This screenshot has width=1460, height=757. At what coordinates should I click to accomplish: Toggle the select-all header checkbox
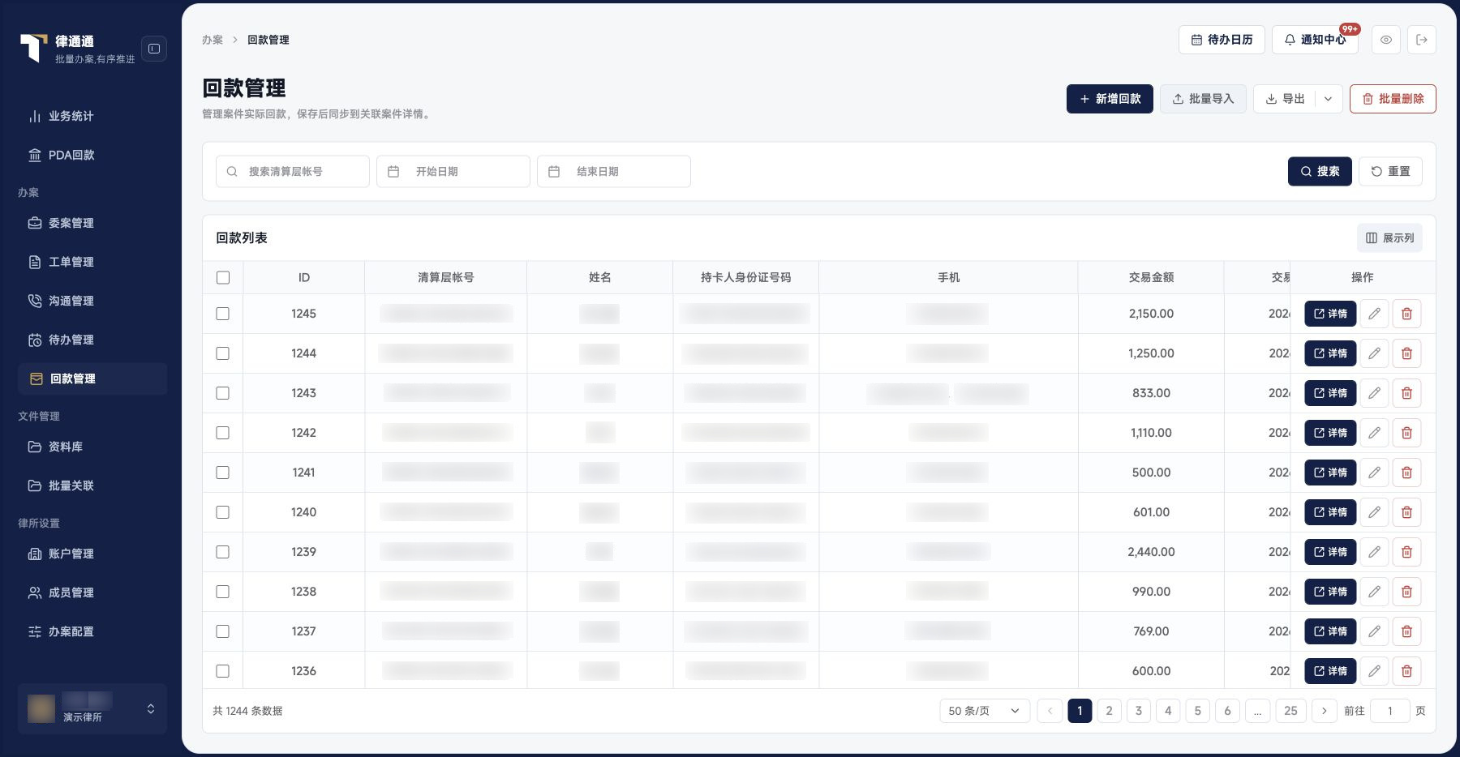pyautogui.click(x=223, y=277)
